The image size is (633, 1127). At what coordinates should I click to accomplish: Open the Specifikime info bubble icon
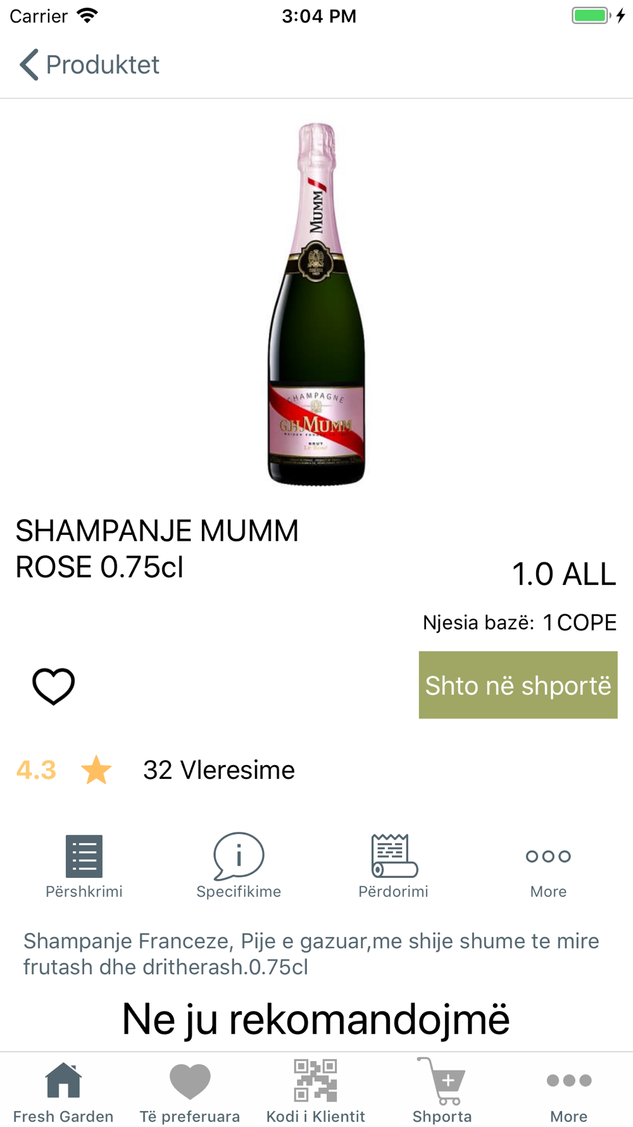239,856
